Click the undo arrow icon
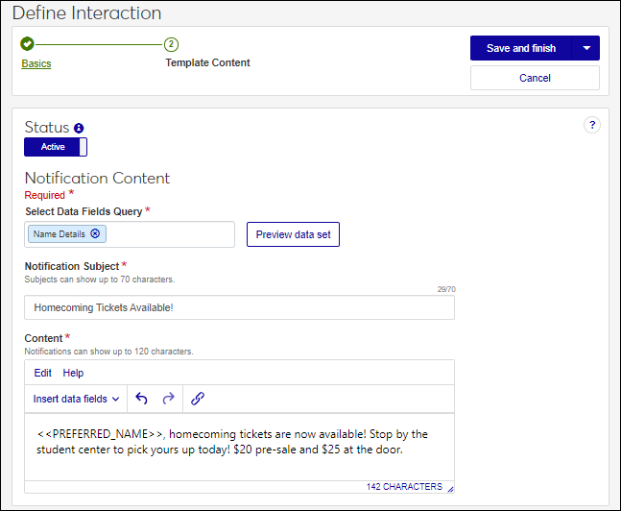 tap(142, 399)
